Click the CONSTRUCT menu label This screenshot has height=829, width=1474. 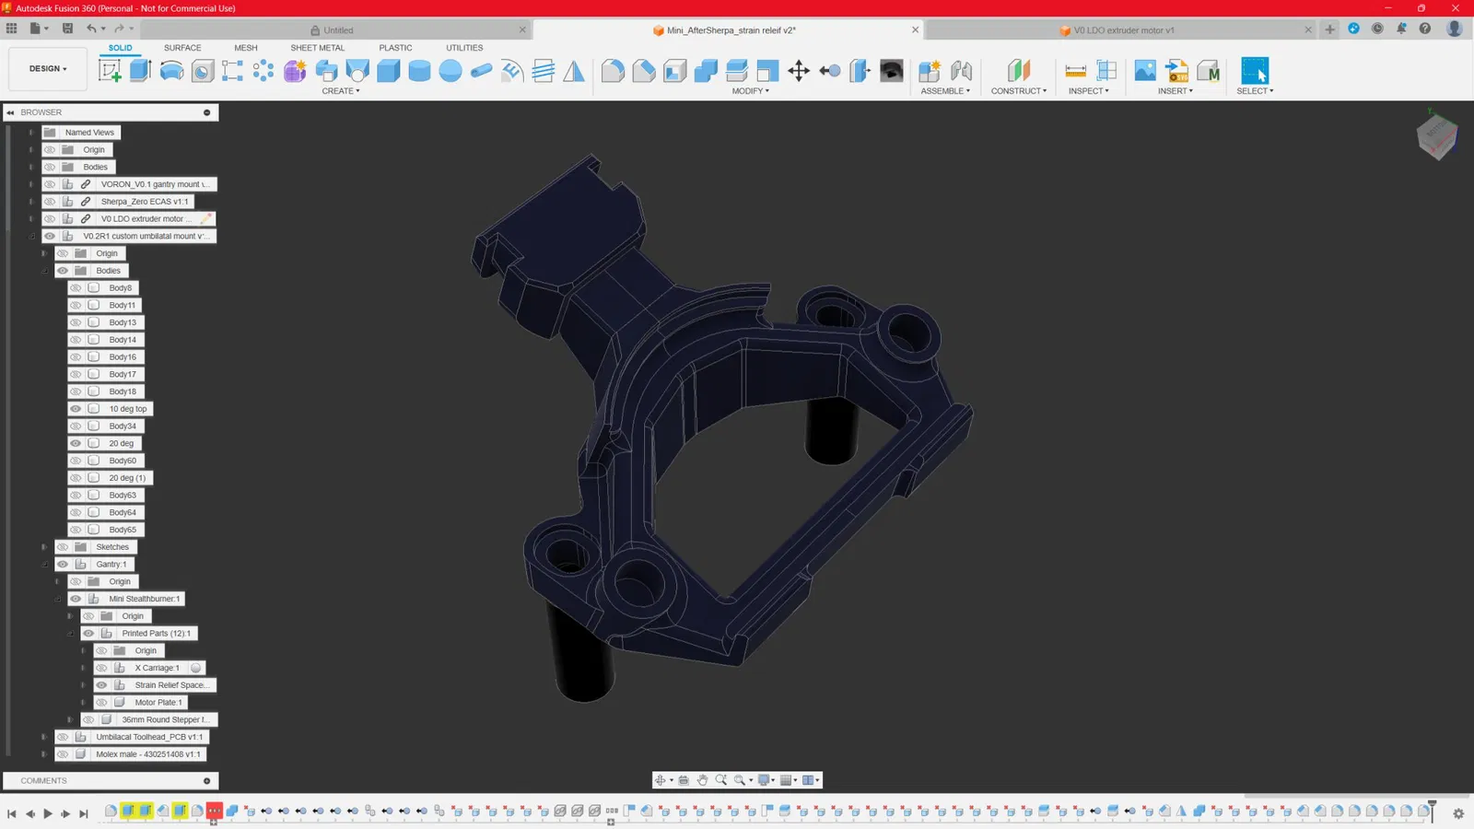click(1018, 91)
